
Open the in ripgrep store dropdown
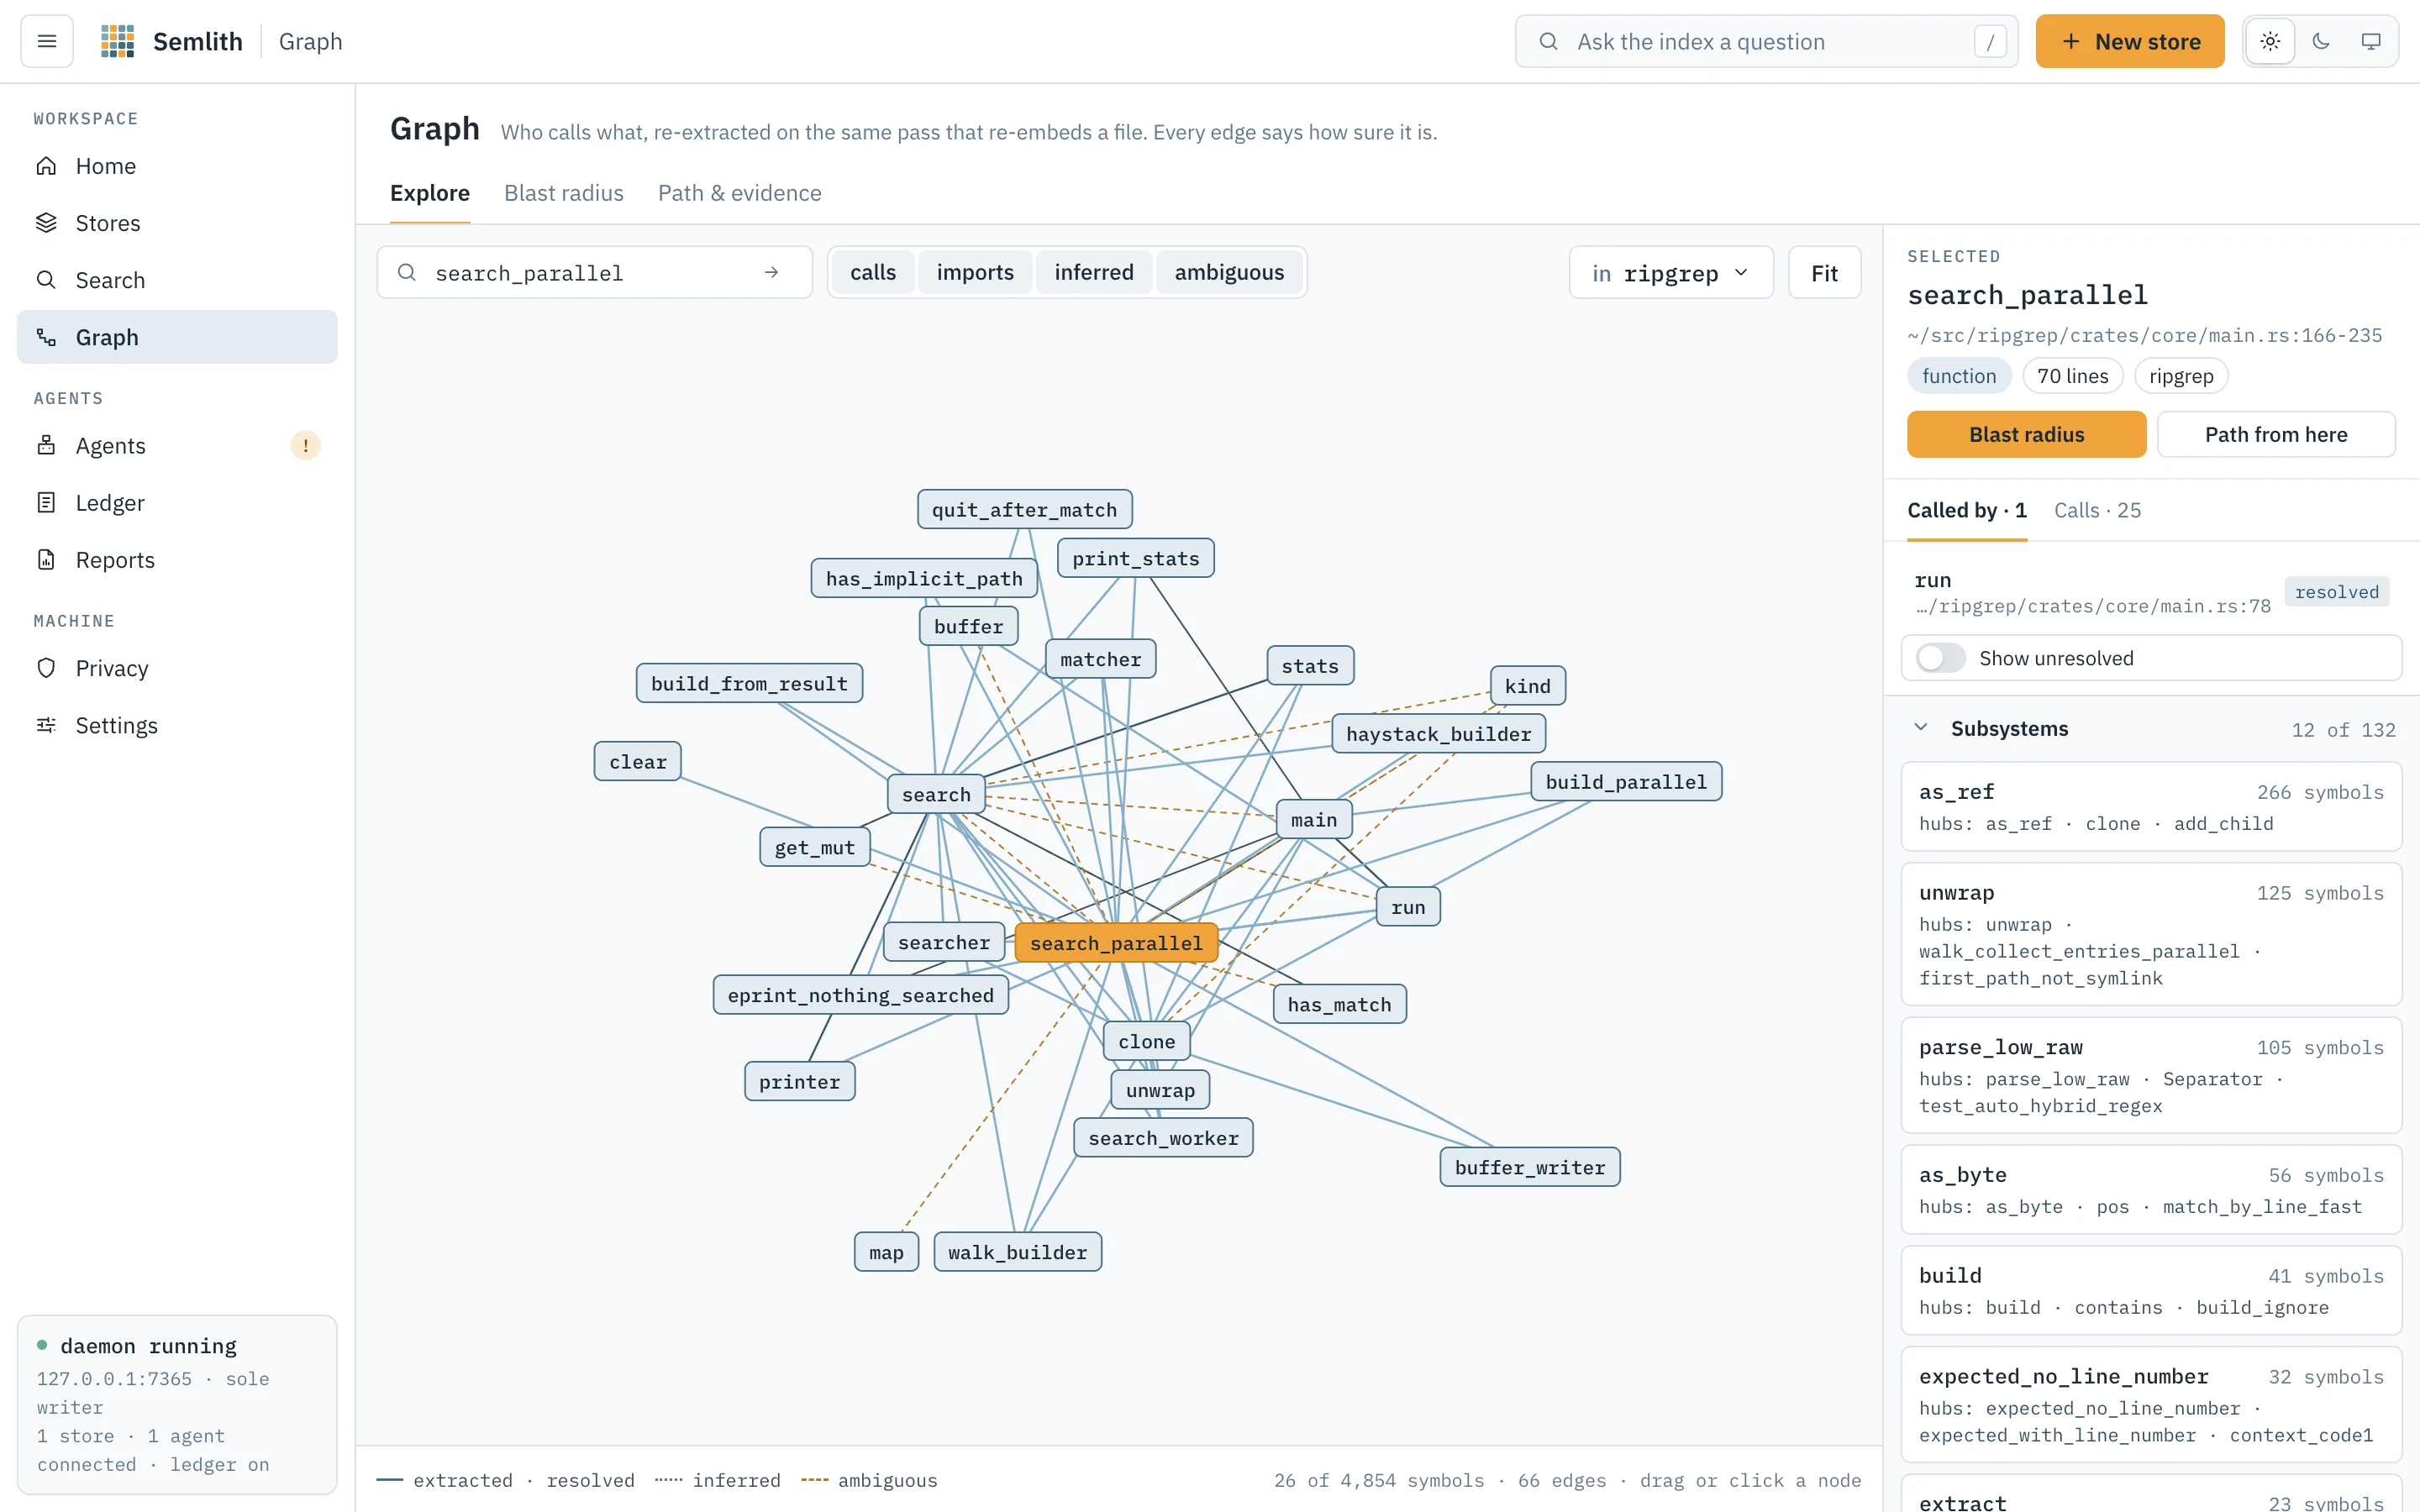[x=1671, y=272]
